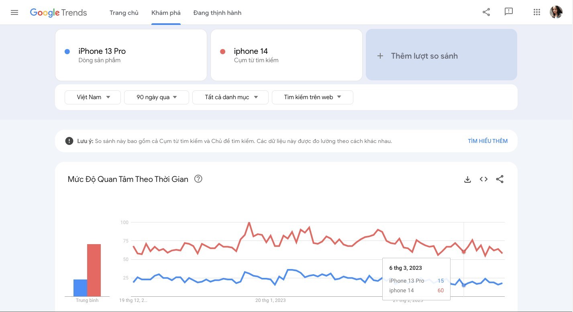Click the blue average bar in chart

point(80,288)
